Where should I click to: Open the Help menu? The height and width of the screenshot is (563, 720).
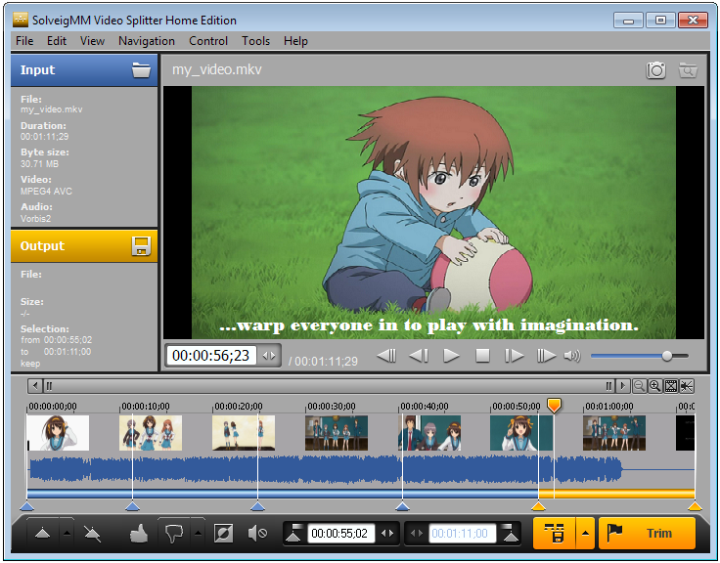point(295,41)
